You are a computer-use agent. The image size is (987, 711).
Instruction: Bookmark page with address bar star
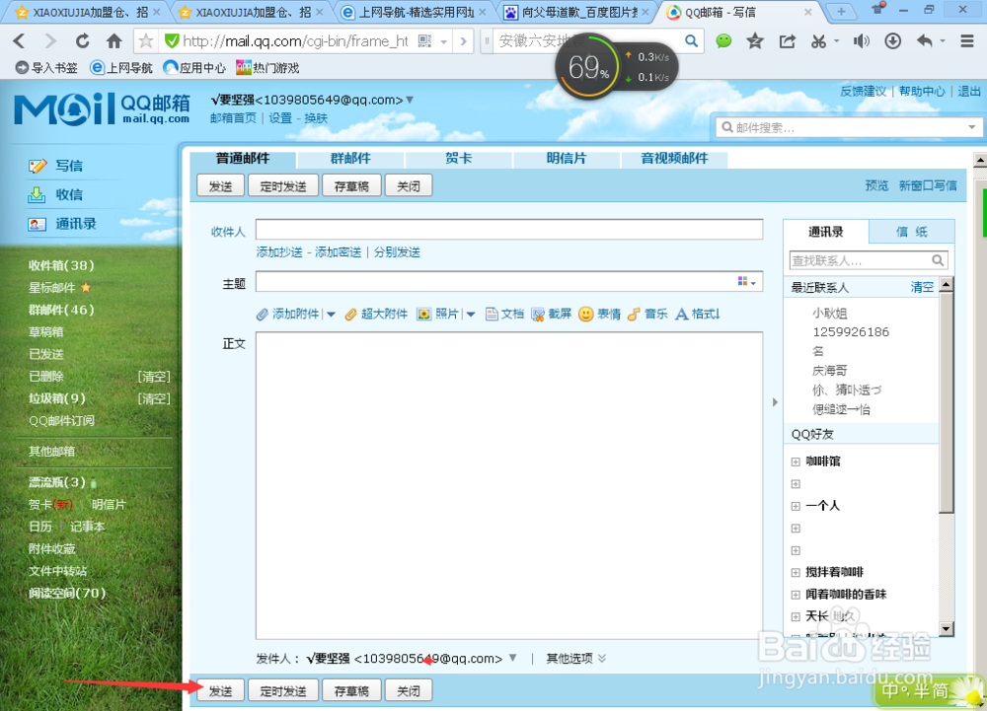(x=146, y=41)
